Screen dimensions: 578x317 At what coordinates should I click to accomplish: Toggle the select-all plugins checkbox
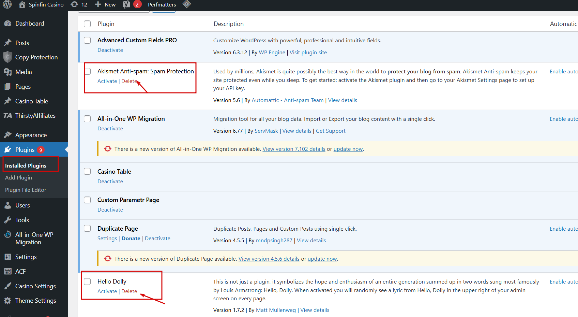[87, 24]
